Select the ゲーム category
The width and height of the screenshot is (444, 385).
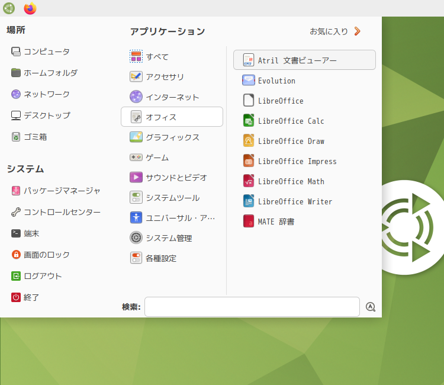tap(172, 157)
